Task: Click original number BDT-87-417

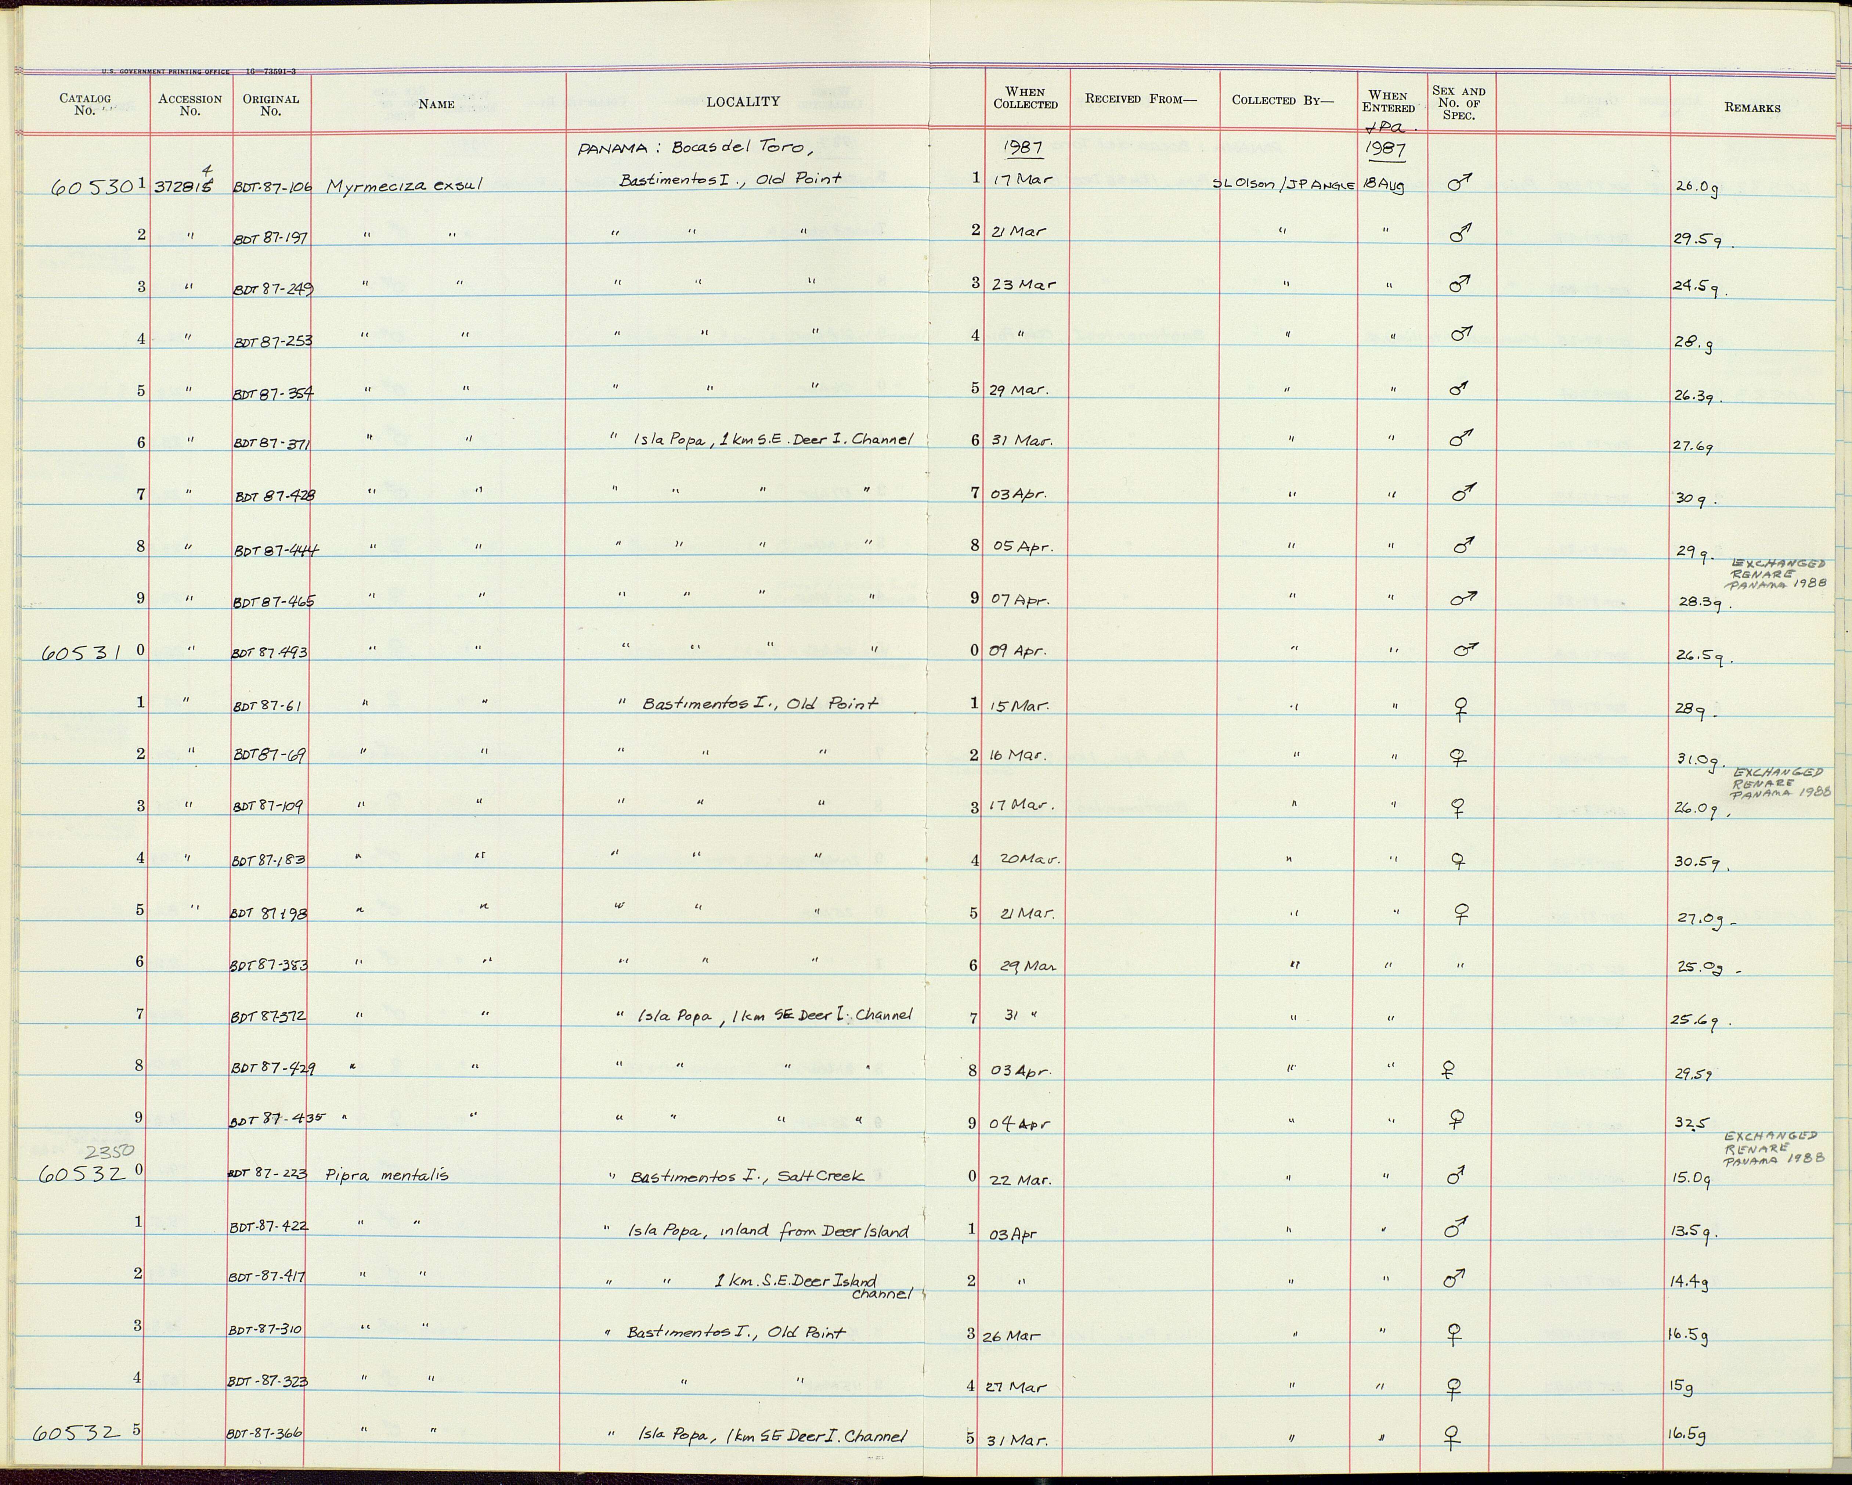Action: (267, 1277)
